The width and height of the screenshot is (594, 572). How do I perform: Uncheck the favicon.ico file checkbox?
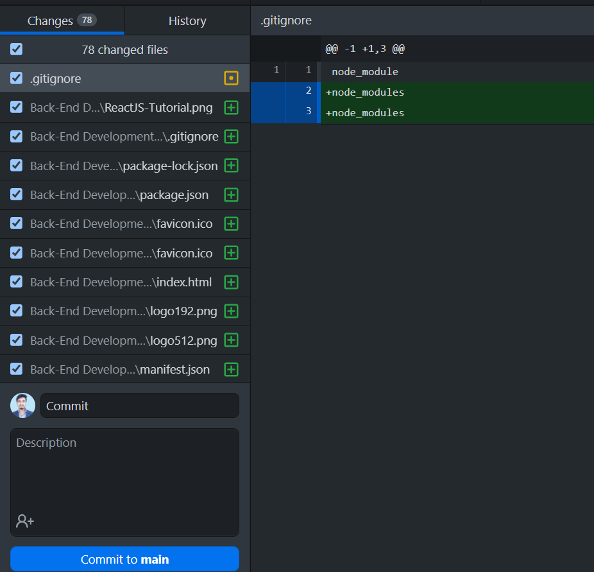coord(16,223)
